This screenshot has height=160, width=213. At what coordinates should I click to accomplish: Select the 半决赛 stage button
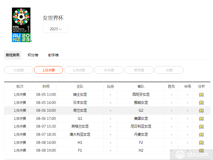(x=109, y=70)
